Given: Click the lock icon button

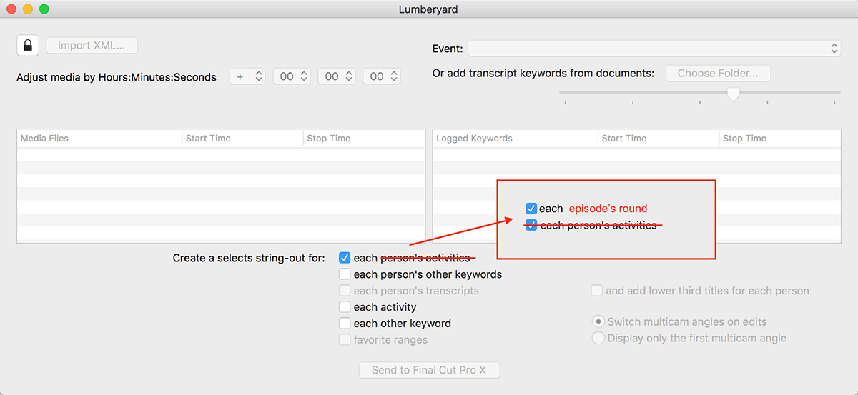Looking at the screenshot, I should [27, 45].
